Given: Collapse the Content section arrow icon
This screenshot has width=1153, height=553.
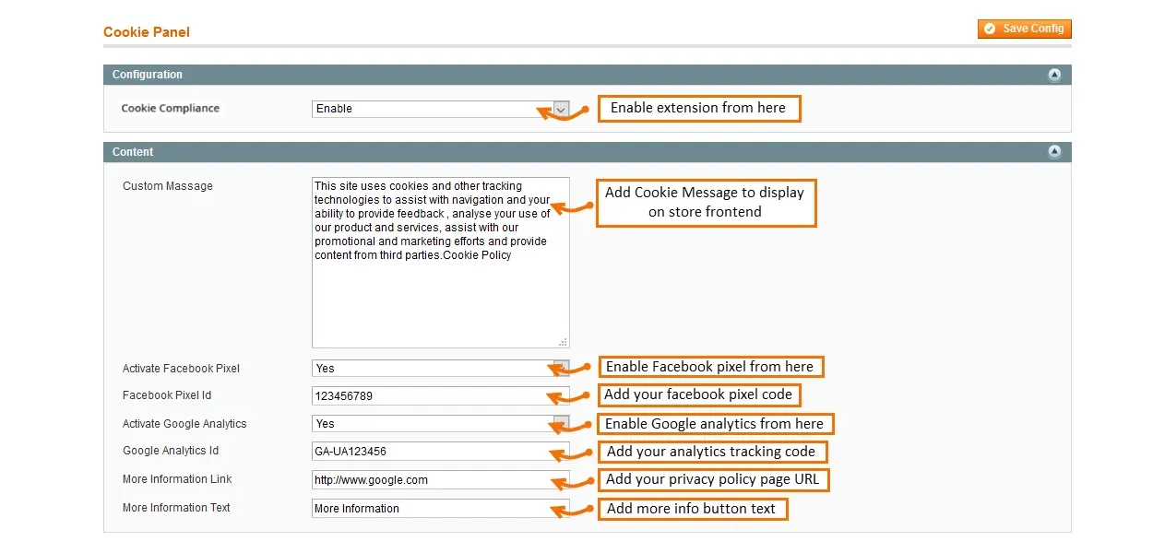Looking at the screenshot, I should point(1054,152).
